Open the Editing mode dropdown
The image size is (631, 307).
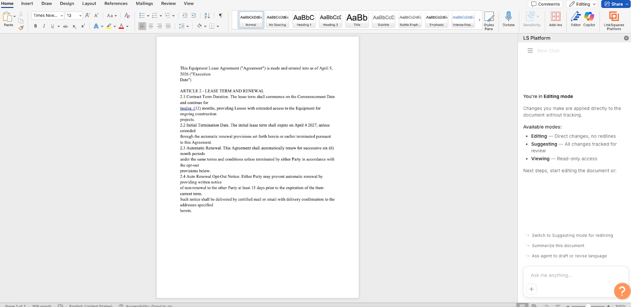[x=582, y=4]
